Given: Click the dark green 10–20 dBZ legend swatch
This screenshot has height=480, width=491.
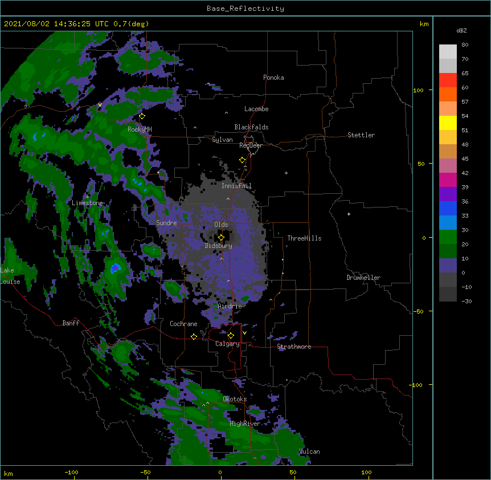Looking at the screenshot, I should pos(448,251).
